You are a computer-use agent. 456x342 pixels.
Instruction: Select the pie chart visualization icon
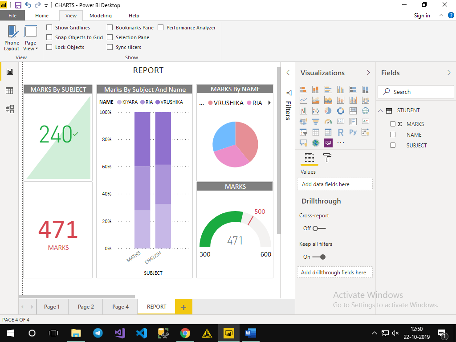pos(328,110)
